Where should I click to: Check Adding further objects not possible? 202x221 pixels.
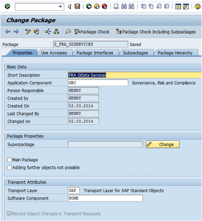tap(9, 167)
